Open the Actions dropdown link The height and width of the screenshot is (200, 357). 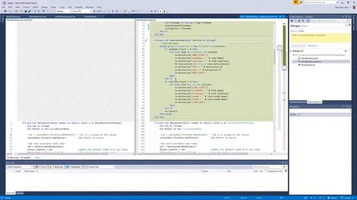[312, 46]
